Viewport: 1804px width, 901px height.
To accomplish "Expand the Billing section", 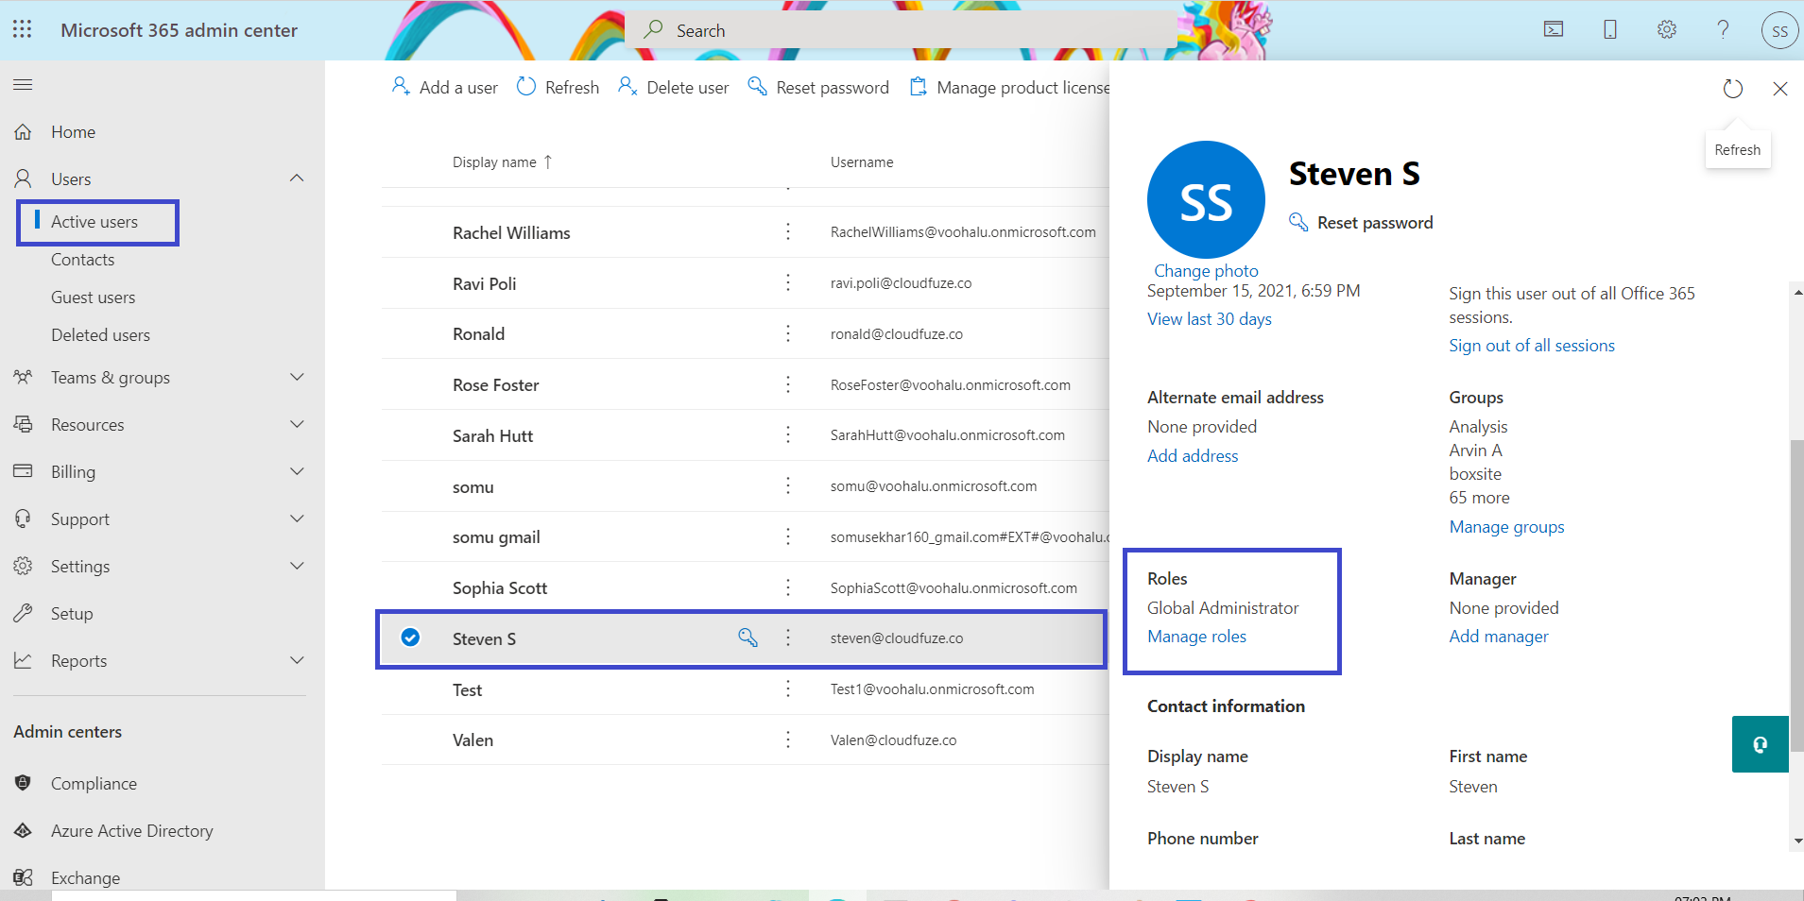I will (297, 471).
